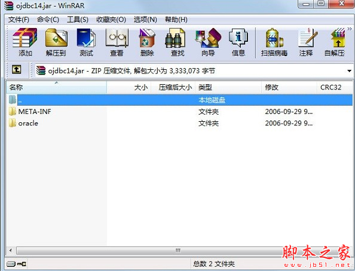Viewport: 355px width, 271px height.
Task: Expand the toolbar overflow chevron
Action: tap(350, 29)
